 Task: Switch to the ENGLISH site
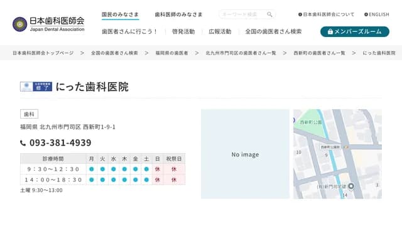(377, 14)
